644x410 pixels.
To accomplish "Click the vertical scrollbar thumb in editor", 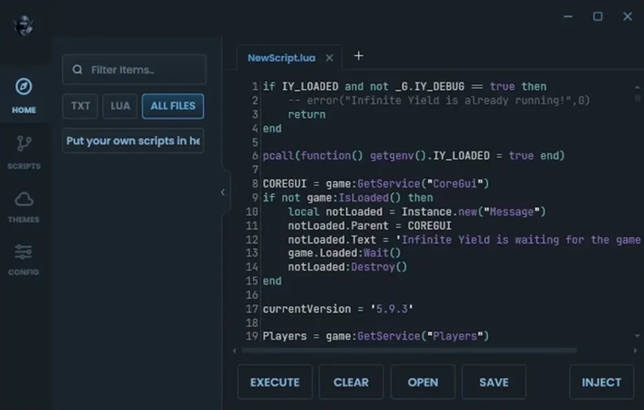I will point(637,98).
